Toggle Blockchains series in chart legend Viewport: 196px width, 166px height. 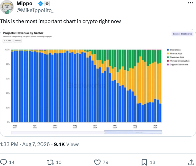coord(174,50)
